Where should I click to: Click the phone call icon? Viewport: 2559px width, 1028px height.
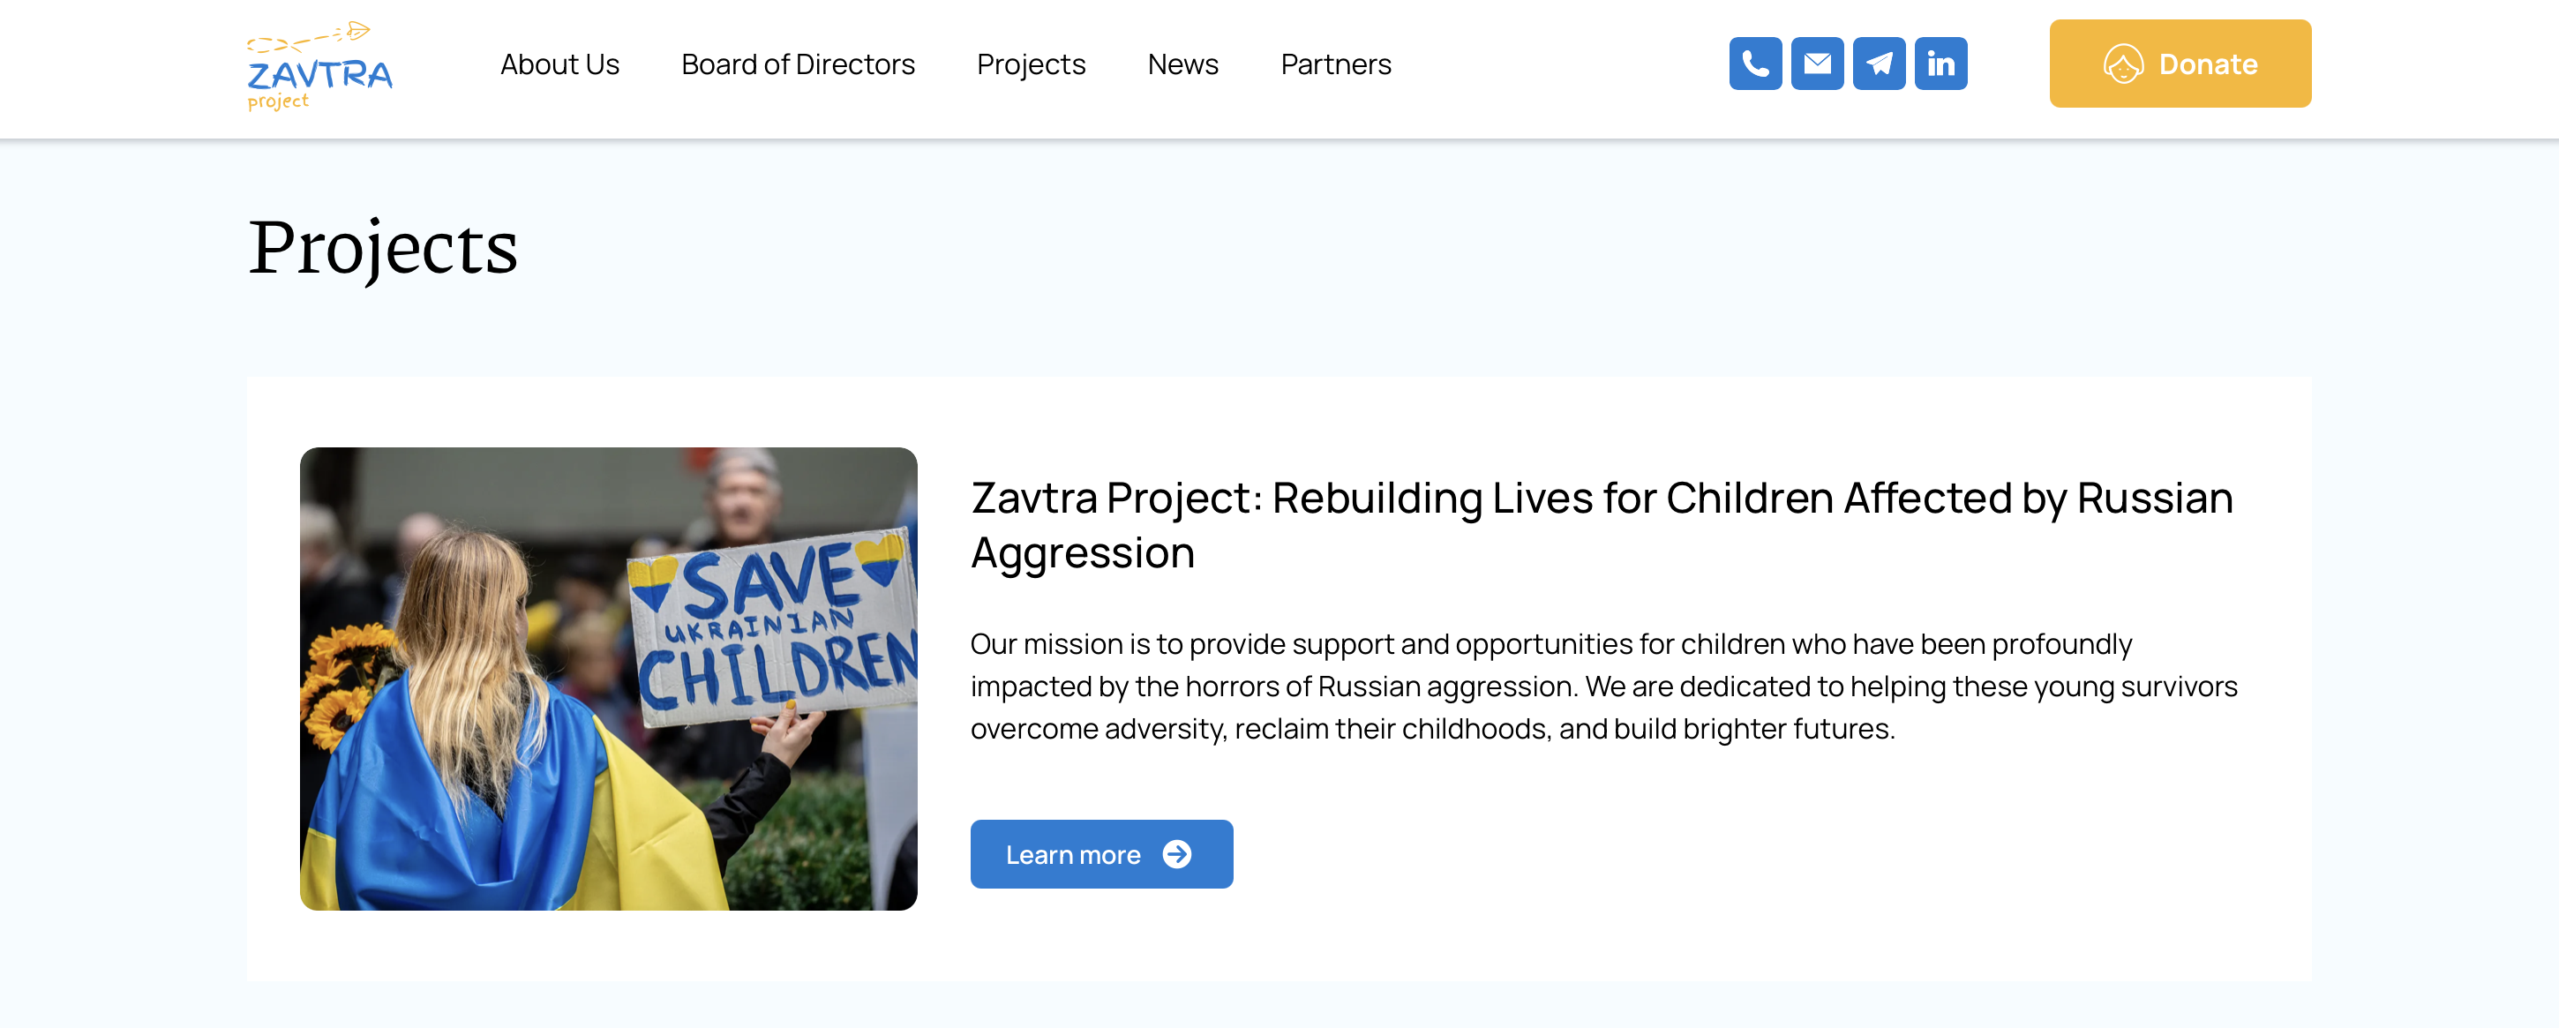pyautogui.click(x=1754, y=64)
